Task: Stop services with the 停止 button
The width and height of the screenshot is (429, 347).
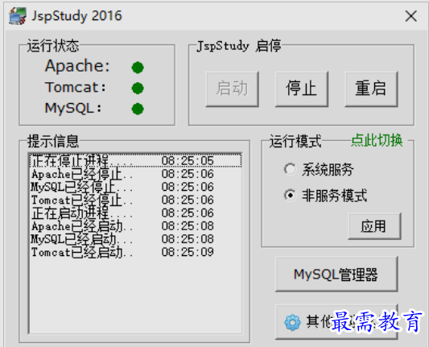Action: [x=302, y=89]
